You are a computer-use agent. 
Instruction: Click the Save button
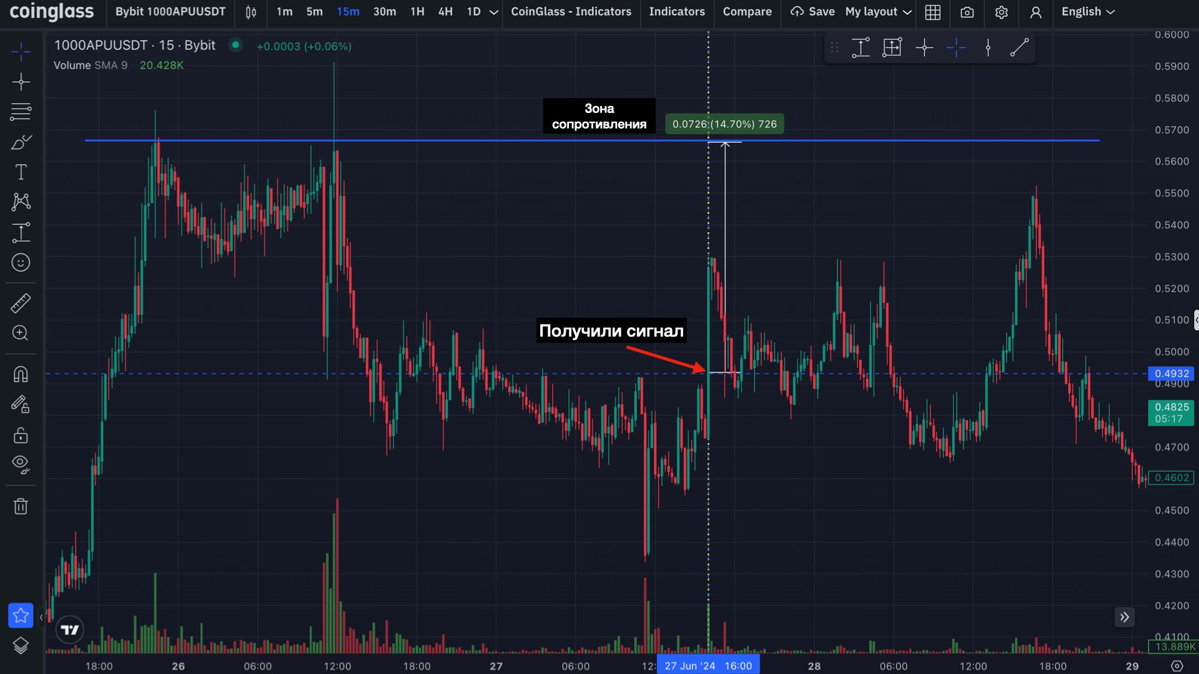812,12
